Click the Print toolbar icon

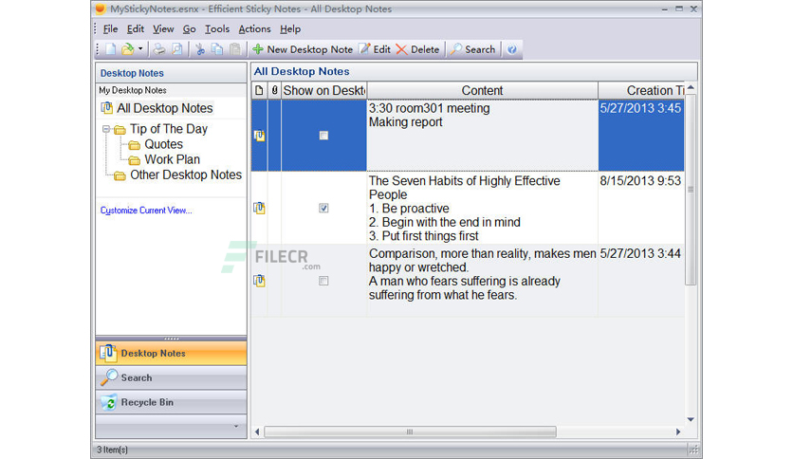click(159, 49)
